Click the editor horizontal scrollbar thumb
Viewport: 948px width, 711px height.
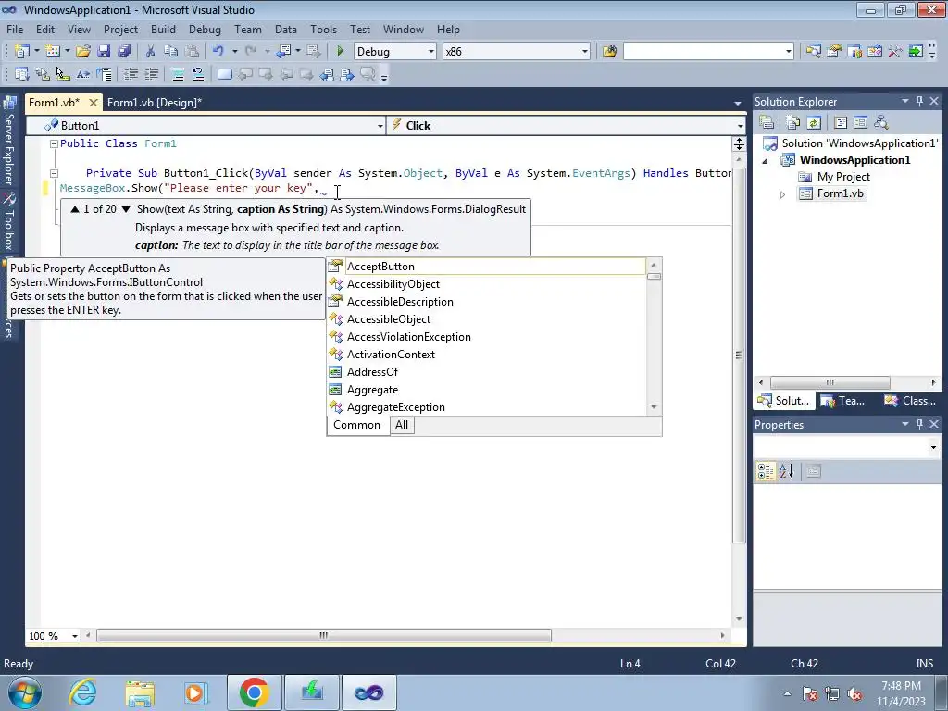324,636
